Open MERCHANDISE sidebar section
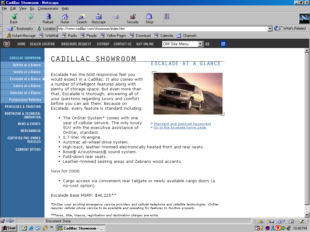The height and width of the screenshot is (232, 310). pyautogui.click(x=31, y=131)
